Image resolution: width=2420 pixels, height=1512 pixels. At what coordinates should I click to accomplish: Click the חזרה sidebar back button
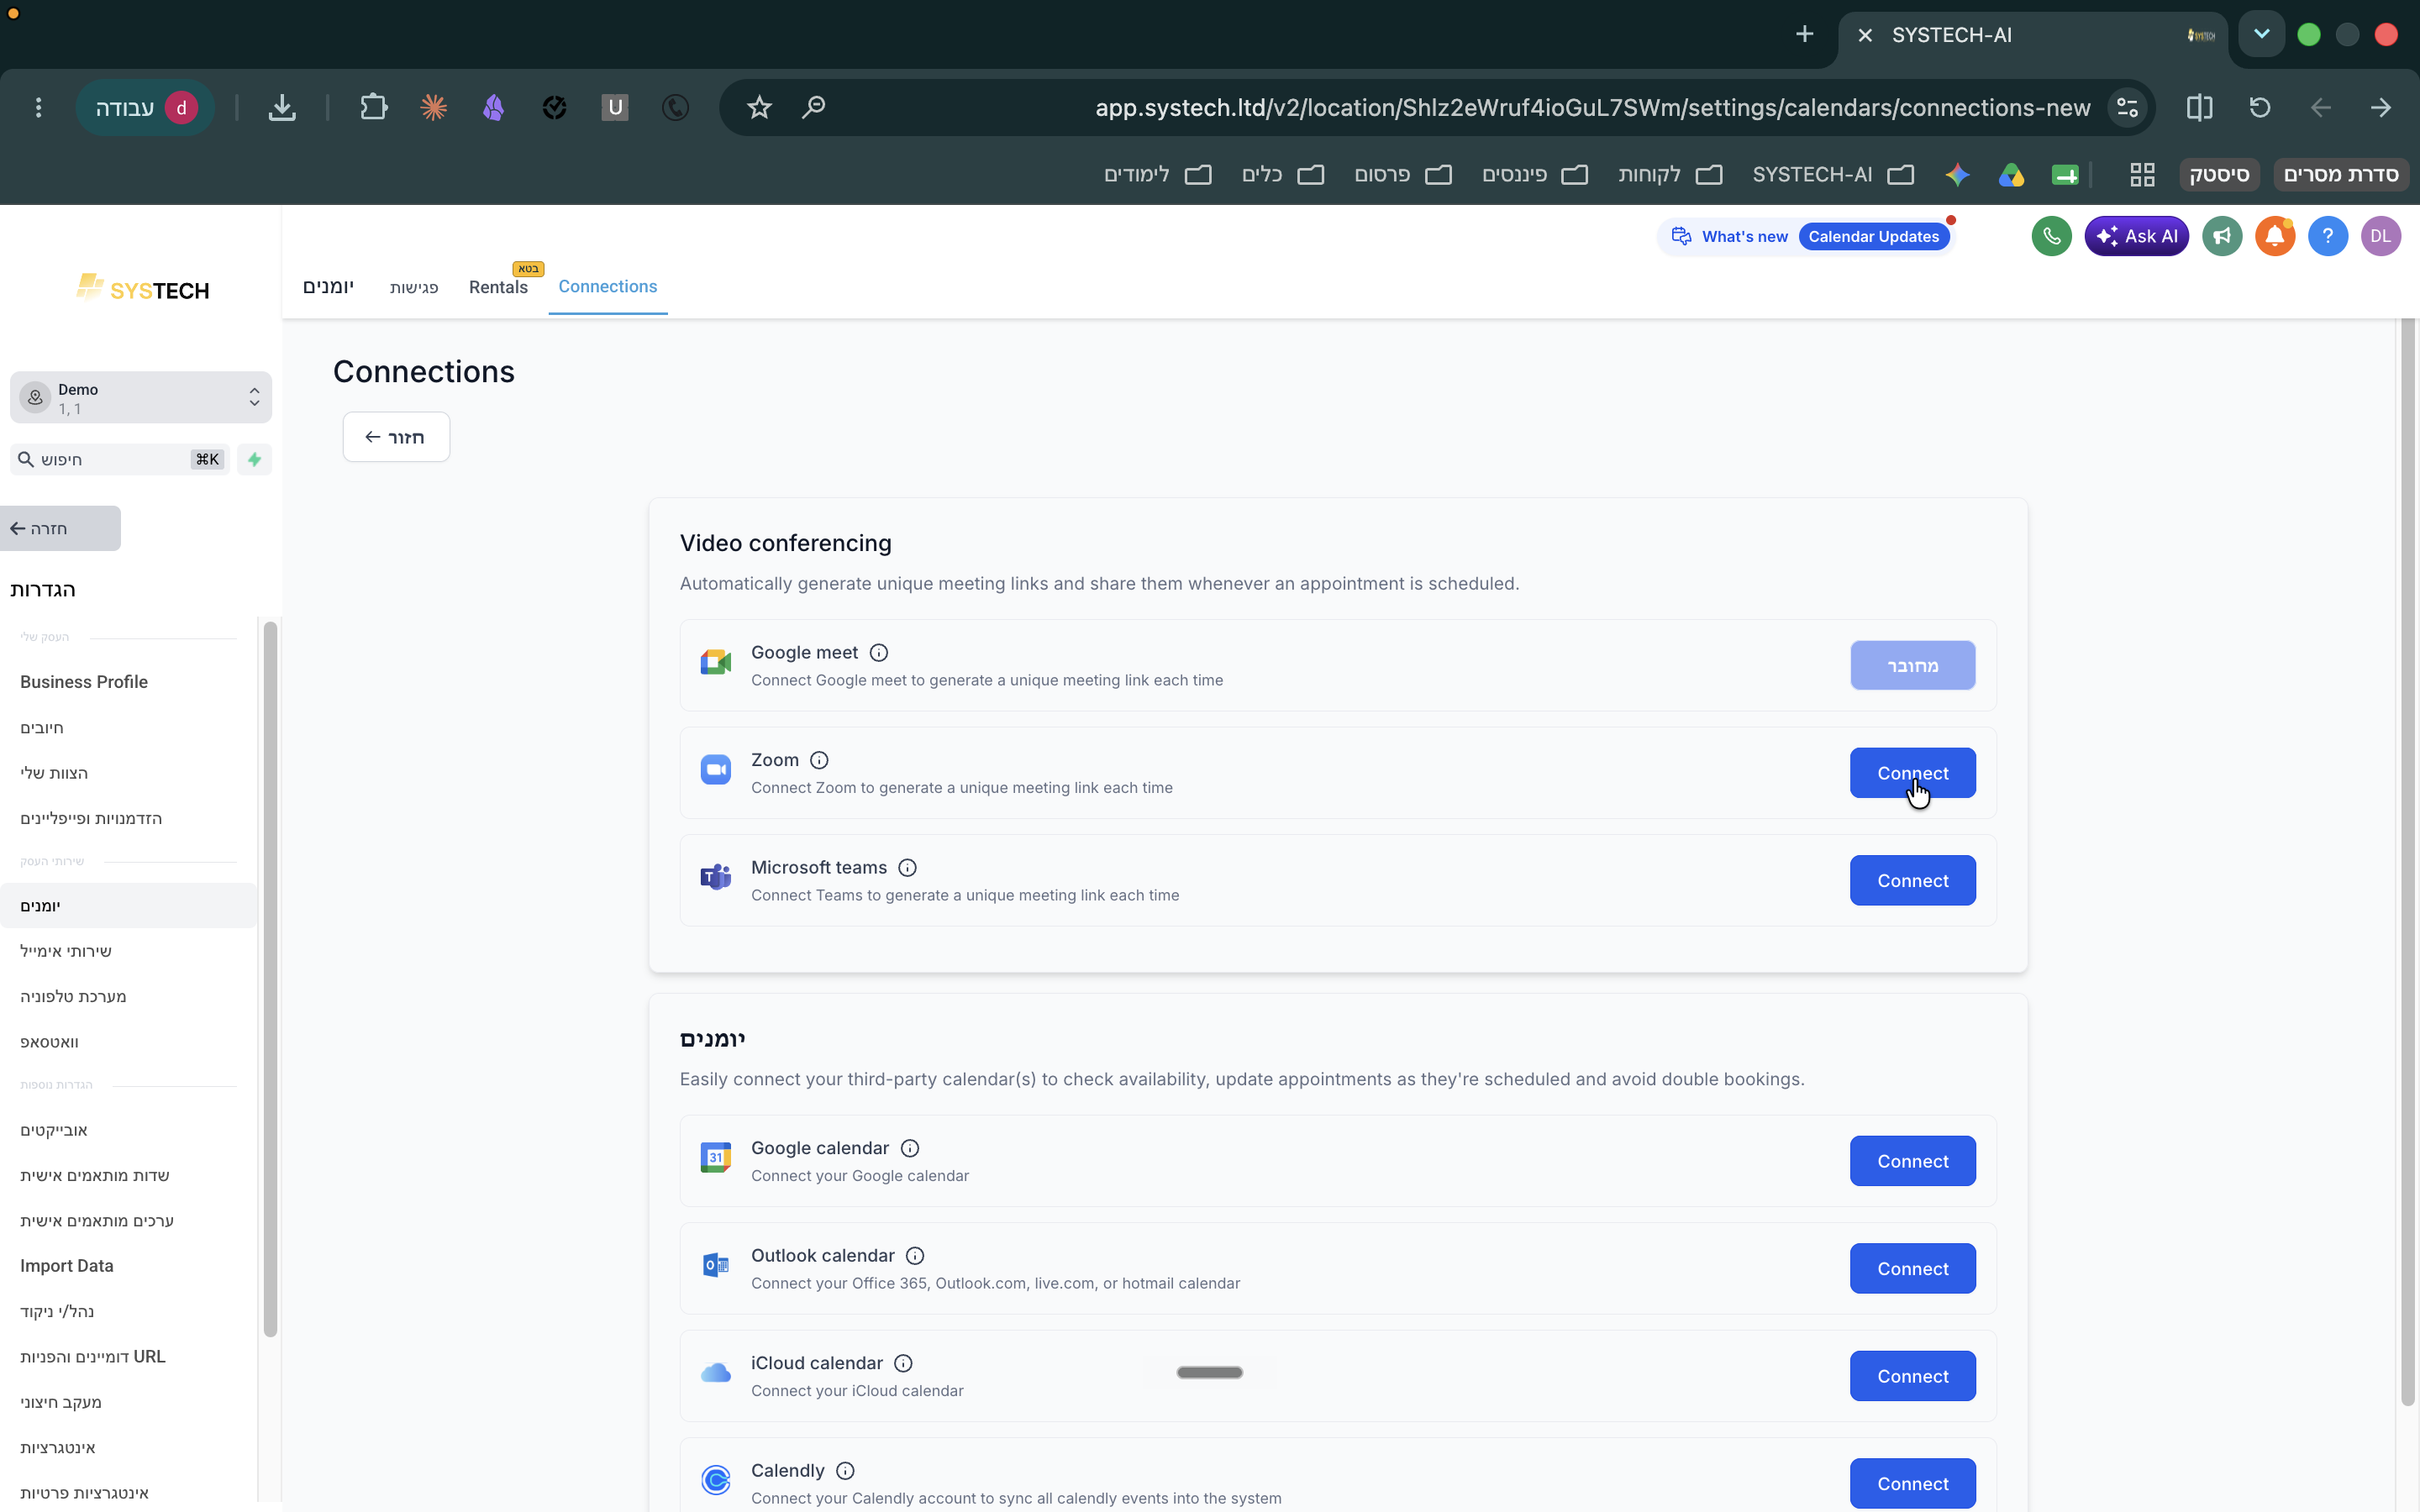60,528
